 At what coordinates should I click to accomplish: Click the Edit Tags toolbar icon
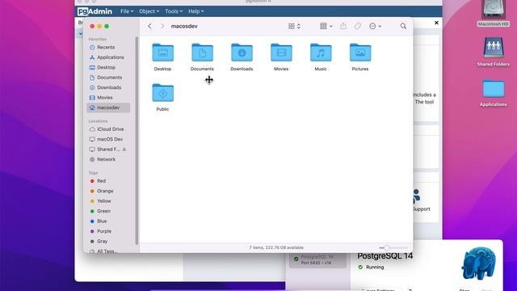[357, 26]
